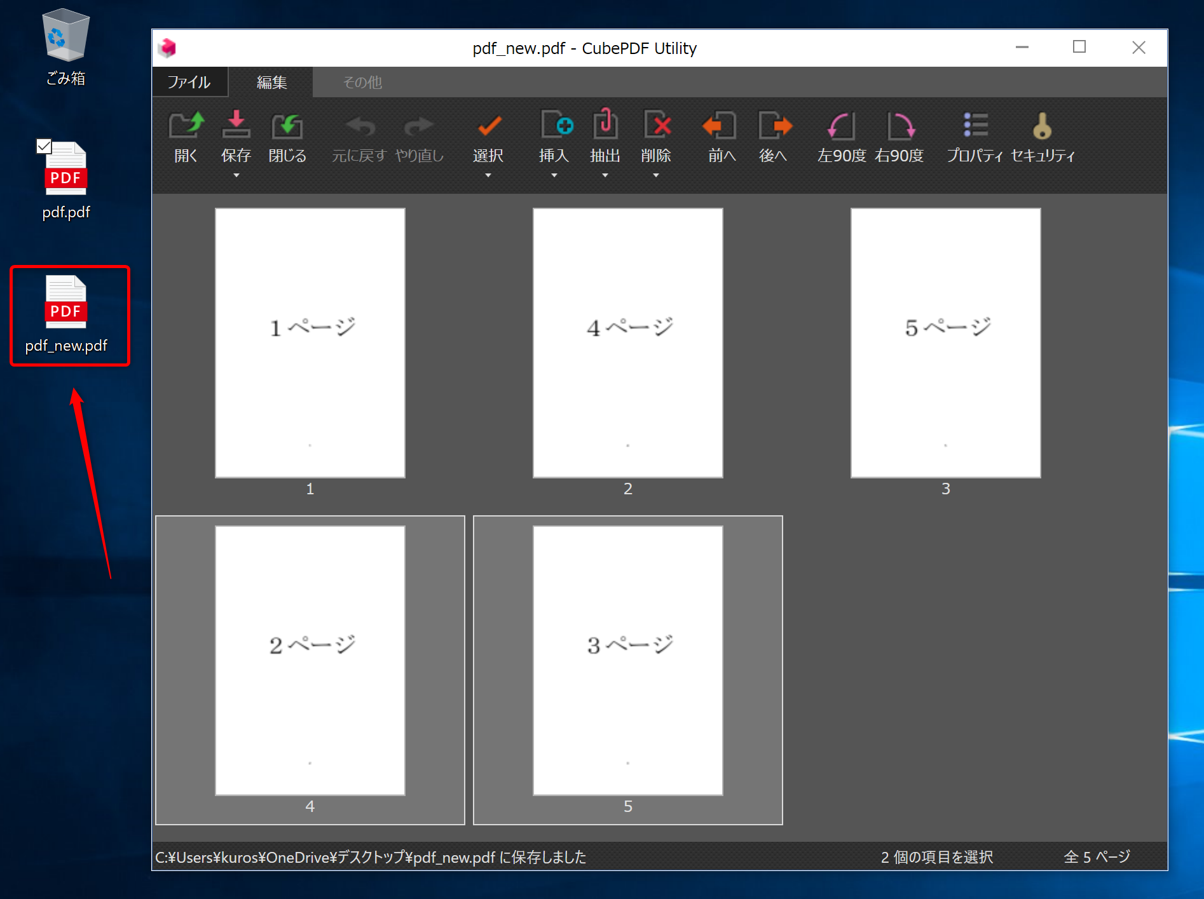Select the thumbnail showing 4ページ

[x=627, y=343]
